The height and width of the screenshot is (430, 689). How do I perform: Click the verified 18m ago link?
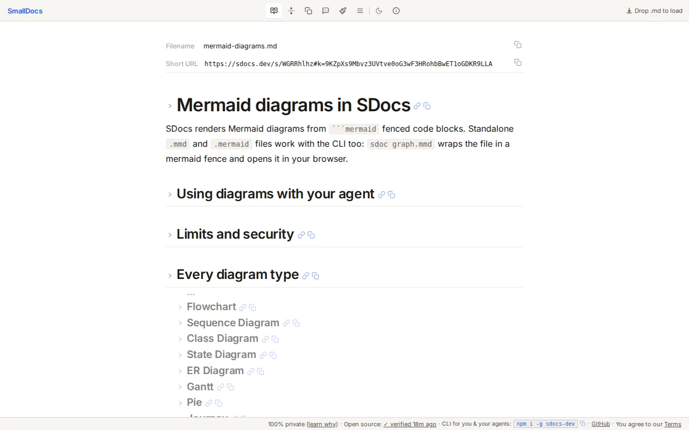tap(410, 424)
